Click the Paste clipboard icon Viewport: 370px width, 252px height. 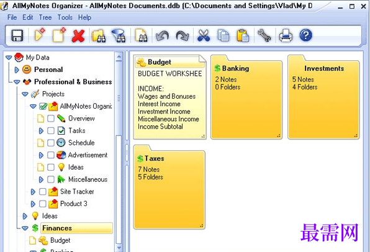pyautogui.click(x=243, y=35)
